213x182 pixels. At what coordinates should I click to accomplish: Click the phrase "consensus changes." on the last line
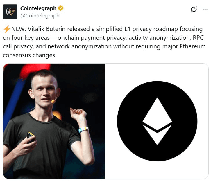30,55
